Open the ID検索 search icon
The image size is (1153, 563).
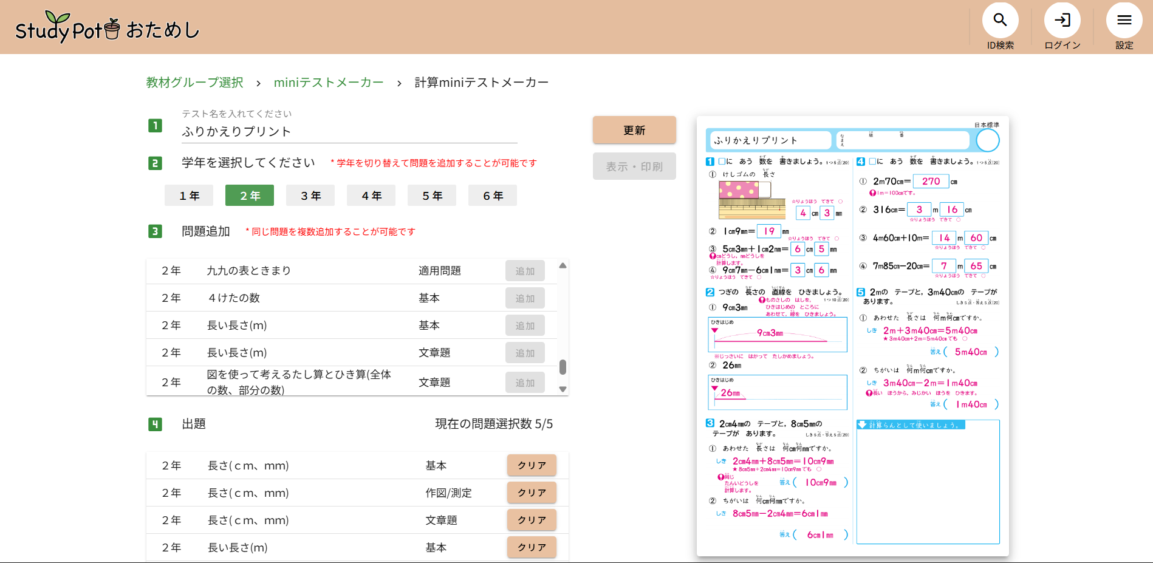[1000, 21]
